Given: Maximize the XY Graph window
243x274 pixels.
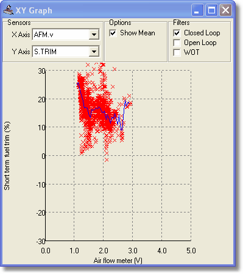Looking at the screenshot, I should coord(211,10).
